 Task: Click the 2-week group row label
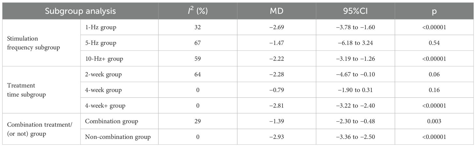(x=103, y=75)
